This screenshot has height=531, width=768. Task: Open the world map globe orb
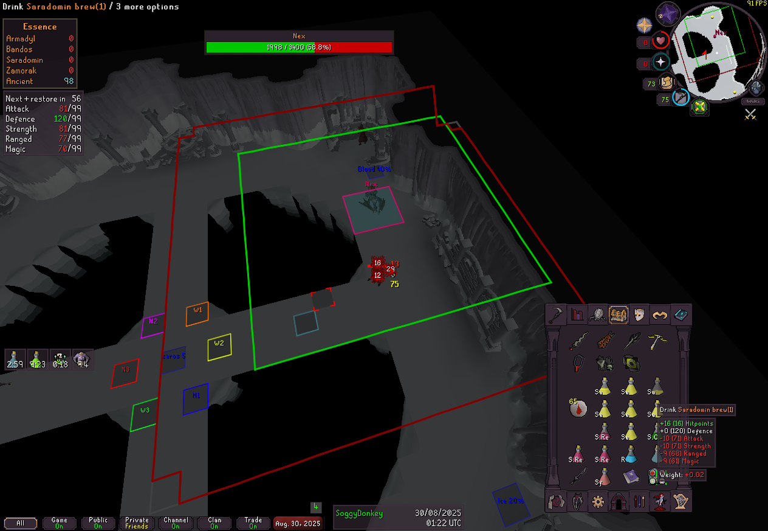tap(757, 87)
